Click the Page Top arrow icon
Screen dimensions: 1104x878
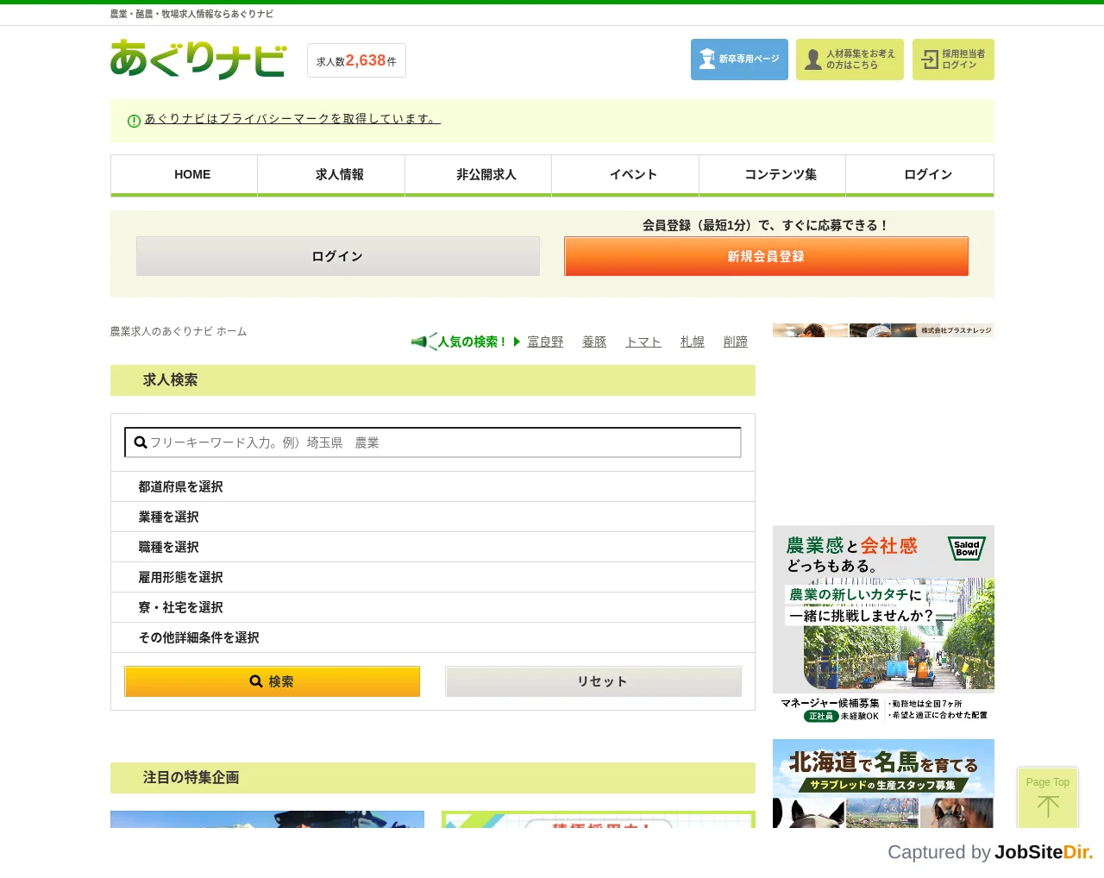pyautogui.click(x=1048, y=806)
